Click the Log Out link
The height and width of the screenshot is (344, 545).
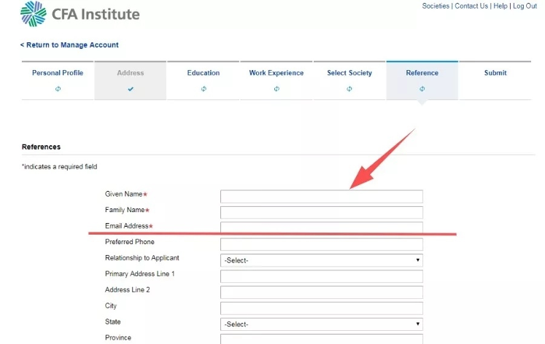click(525, 6)
